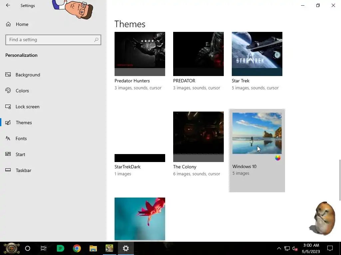Click the Windows 10 theme name
Viewport: 341px width, 255px height.
(x=244, y=167)
